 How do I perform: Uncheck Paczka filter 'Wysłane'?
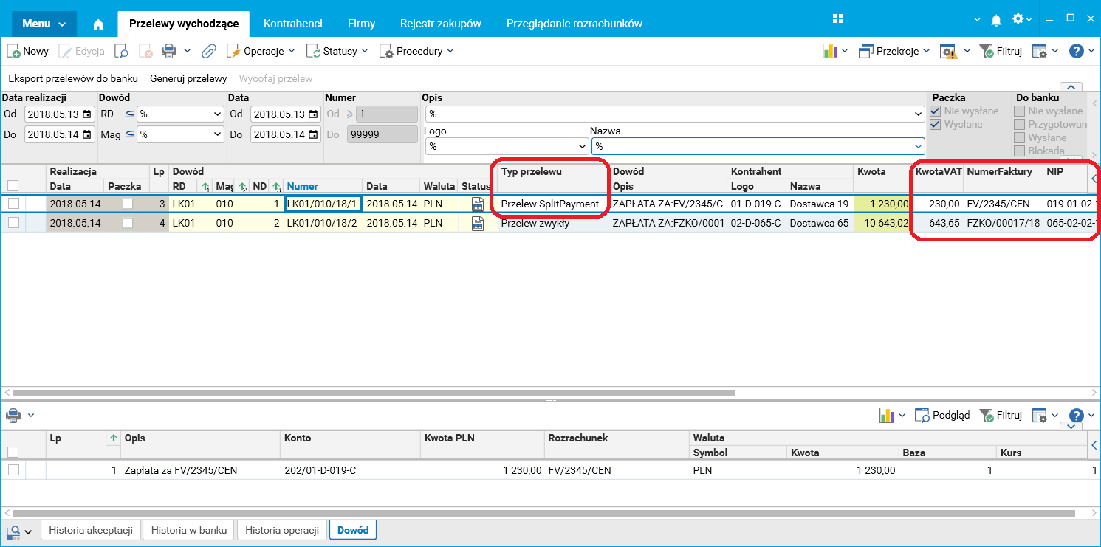(x=936, y=124)
